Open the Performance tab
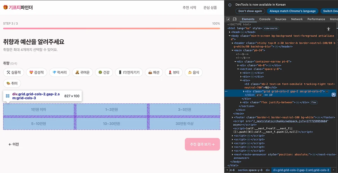The image size is (338, 173). pos(316,19)
